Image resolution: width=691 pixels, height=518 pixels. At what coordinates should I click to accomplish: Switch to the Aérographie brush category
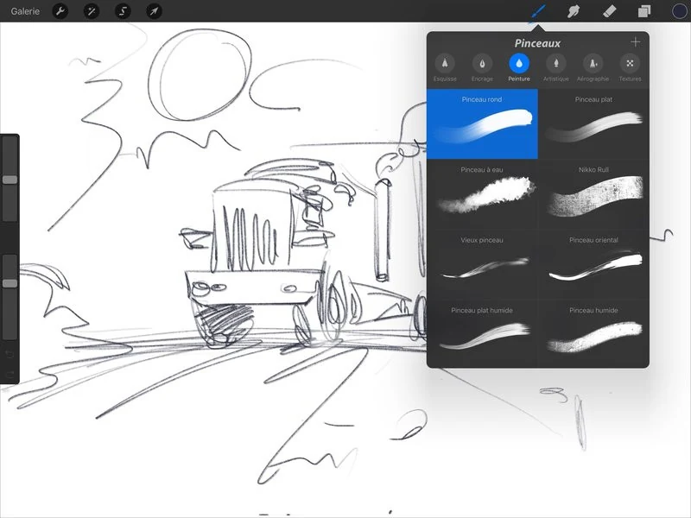click(x=593, y=68)
